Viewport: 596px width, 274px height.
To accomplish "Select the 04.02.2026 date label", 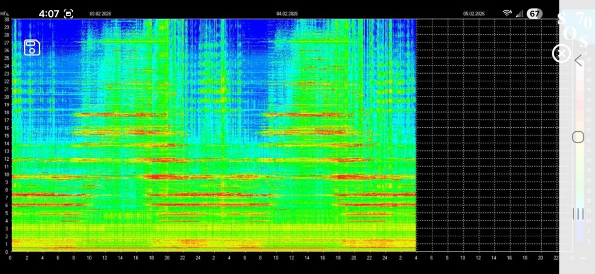I will pyautogui.click(x=287, y=13).
